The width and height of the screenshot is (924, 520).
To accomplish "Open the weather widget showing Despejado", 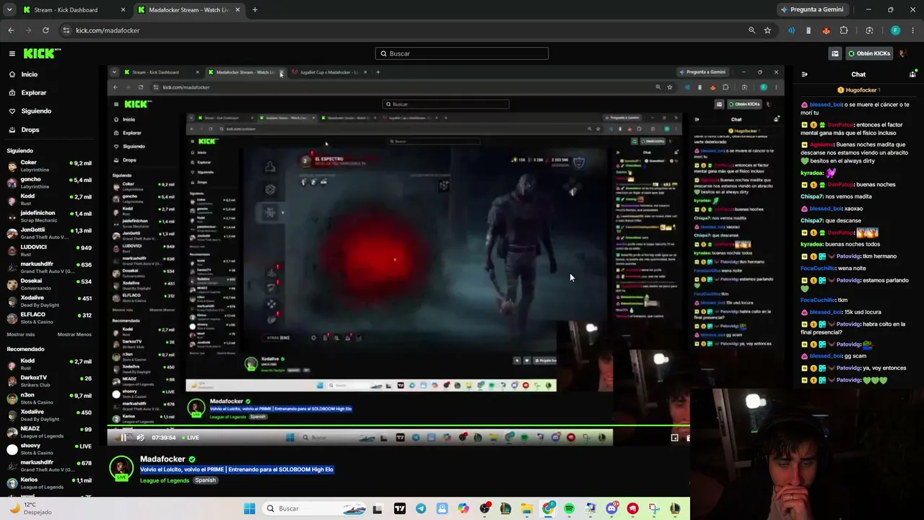I will point(30,508).
